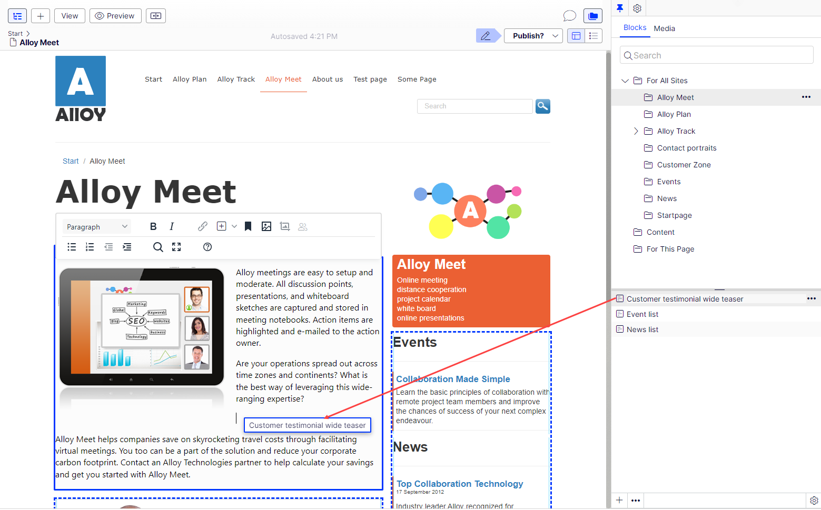Expand the Alloy Track folder
This screenshot has height=510, width=821.
(636, 131)
